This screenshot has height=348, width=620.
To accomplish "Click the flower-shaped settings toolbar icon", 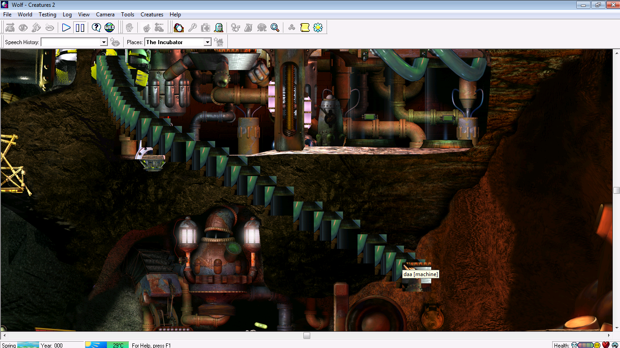I will [x=318, y=27].
